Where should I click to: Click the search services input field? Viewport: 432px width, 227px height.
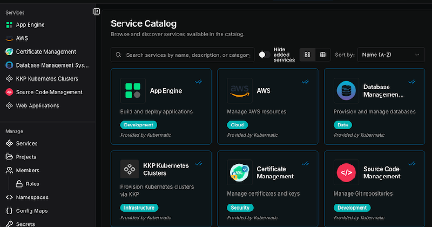tap(188, 55)
